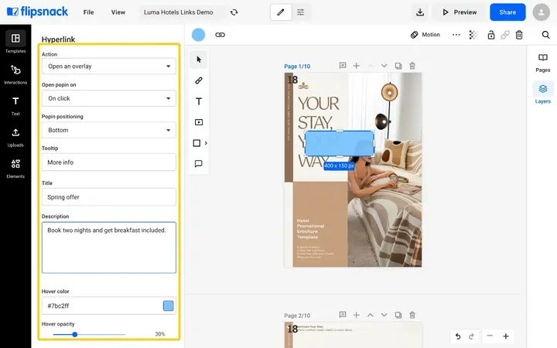Delete selected element with trash icon
Viewport: 557px width, 348px height.
[519, 35]
